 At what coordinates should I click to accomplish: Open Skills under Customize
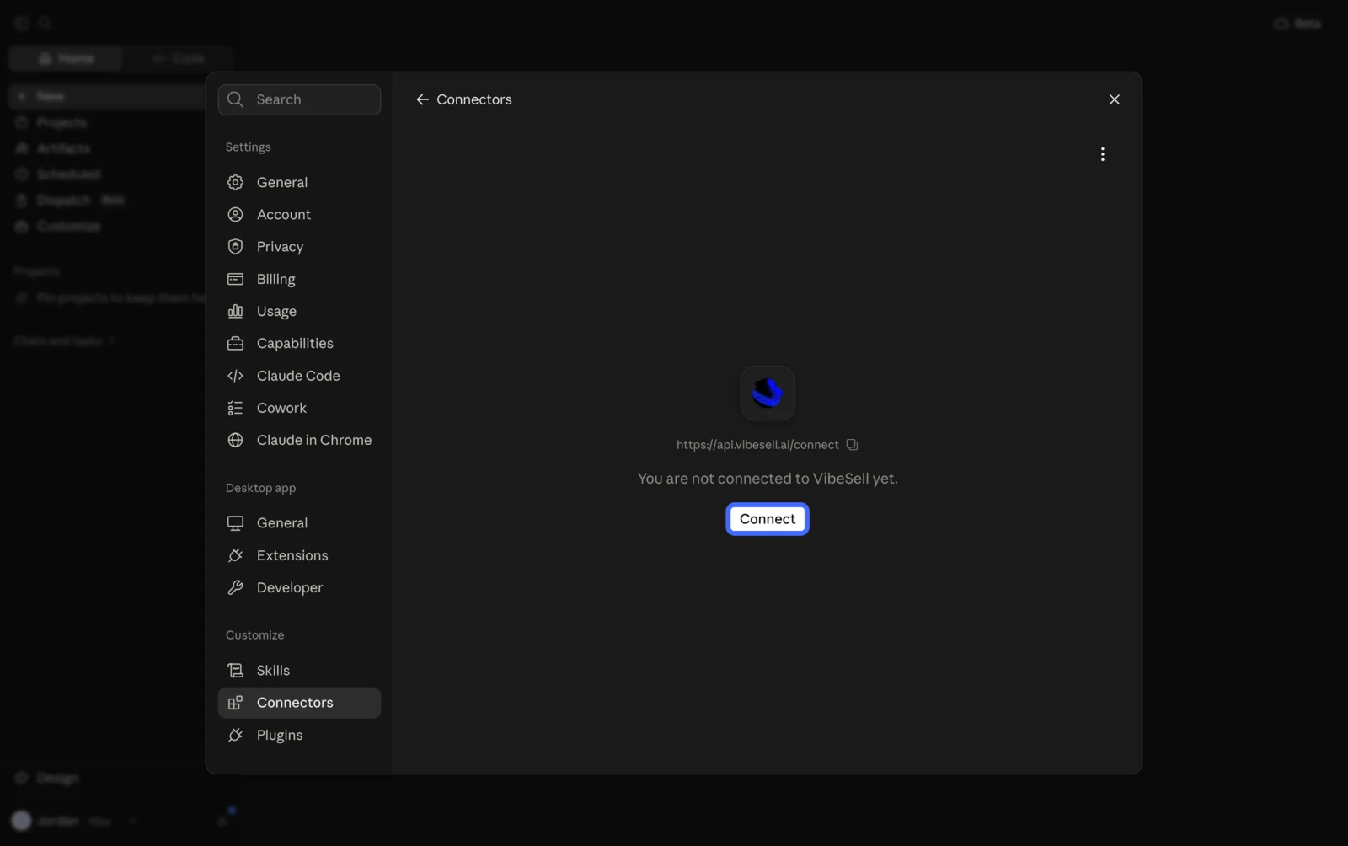tap(299, 671)
